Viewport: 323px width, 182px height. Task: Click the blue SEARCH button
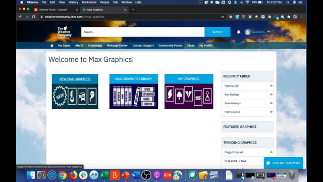pos(218,32)
